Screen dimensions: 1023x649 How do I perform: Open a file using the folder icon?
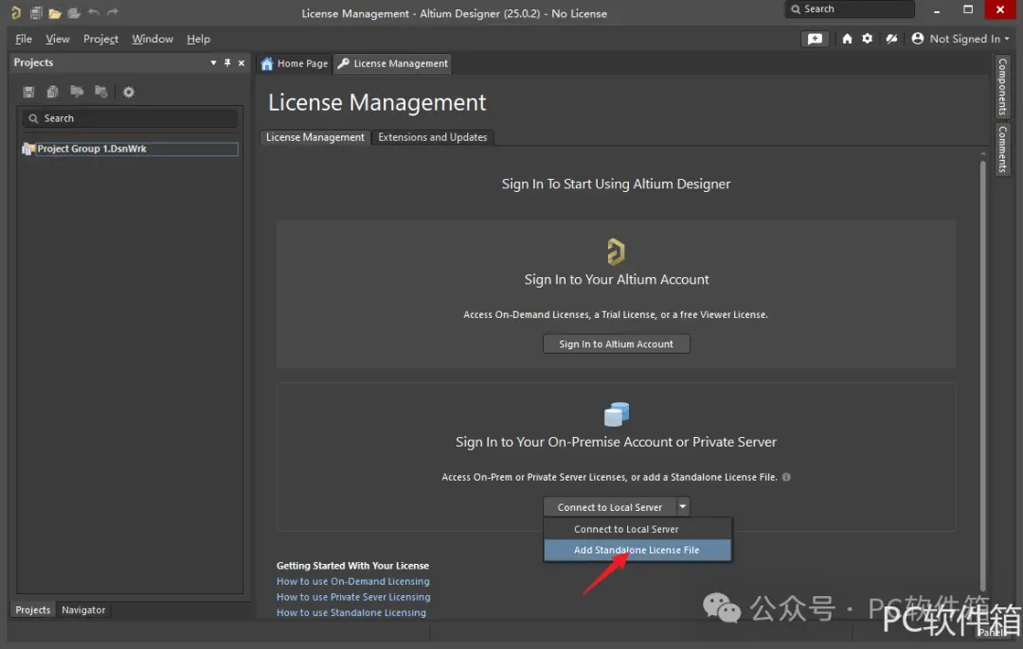(55, 12)
